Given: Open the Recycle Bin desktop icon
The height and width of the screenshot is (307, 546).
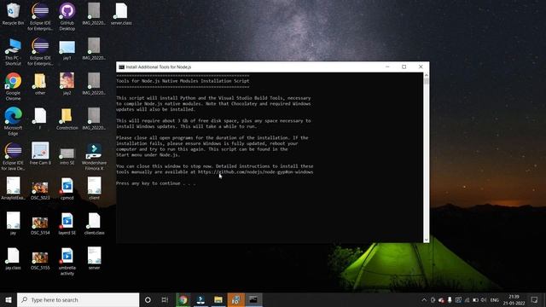Looking at the screenshot, I should [x=13, y=14].
